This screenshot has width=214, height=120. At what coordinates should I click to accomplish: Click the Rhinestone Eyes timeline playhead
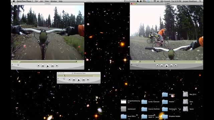[x=65, y=76]
